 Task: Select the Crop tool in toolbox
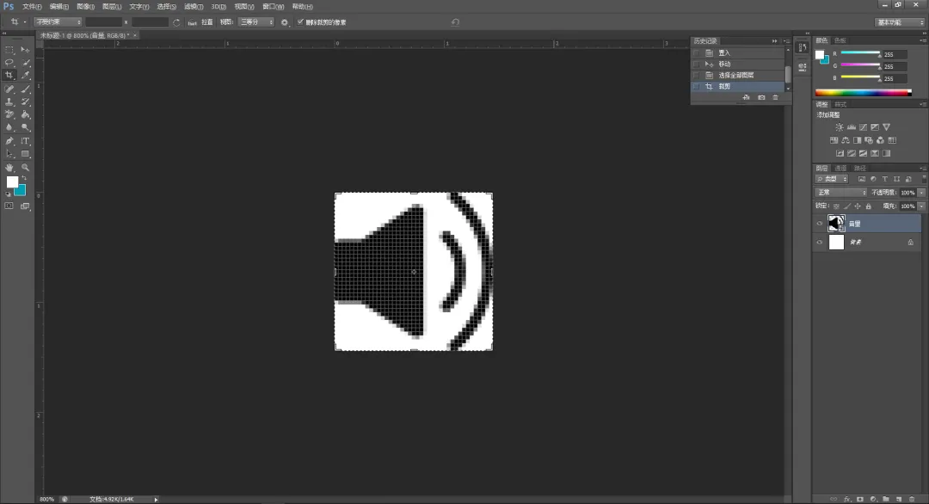[9, 75]
